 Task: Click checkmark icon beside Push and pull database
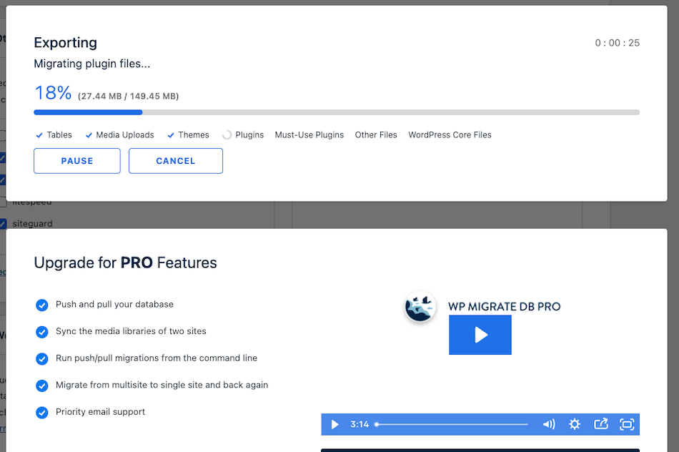pos(41,305)
